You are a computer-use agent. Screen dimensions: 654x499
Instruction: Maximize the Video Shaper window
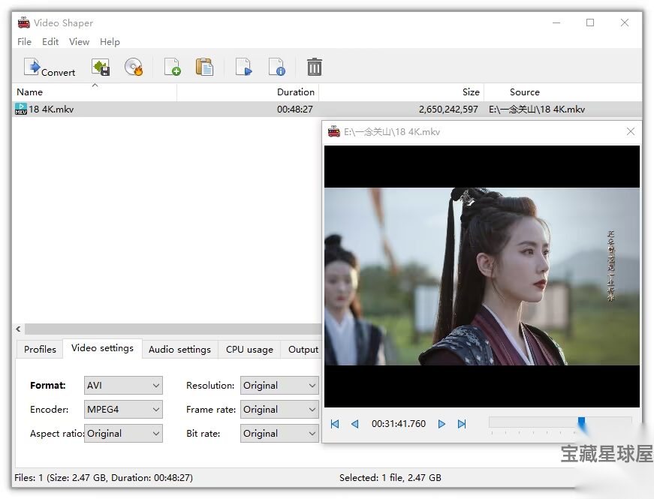click(590, 23)
